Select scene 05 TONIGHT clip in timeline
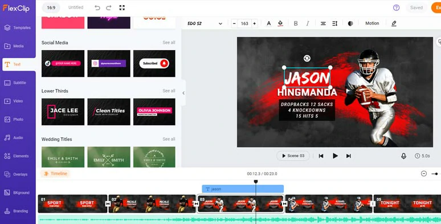The image size is (441, 224). point(407,204)
